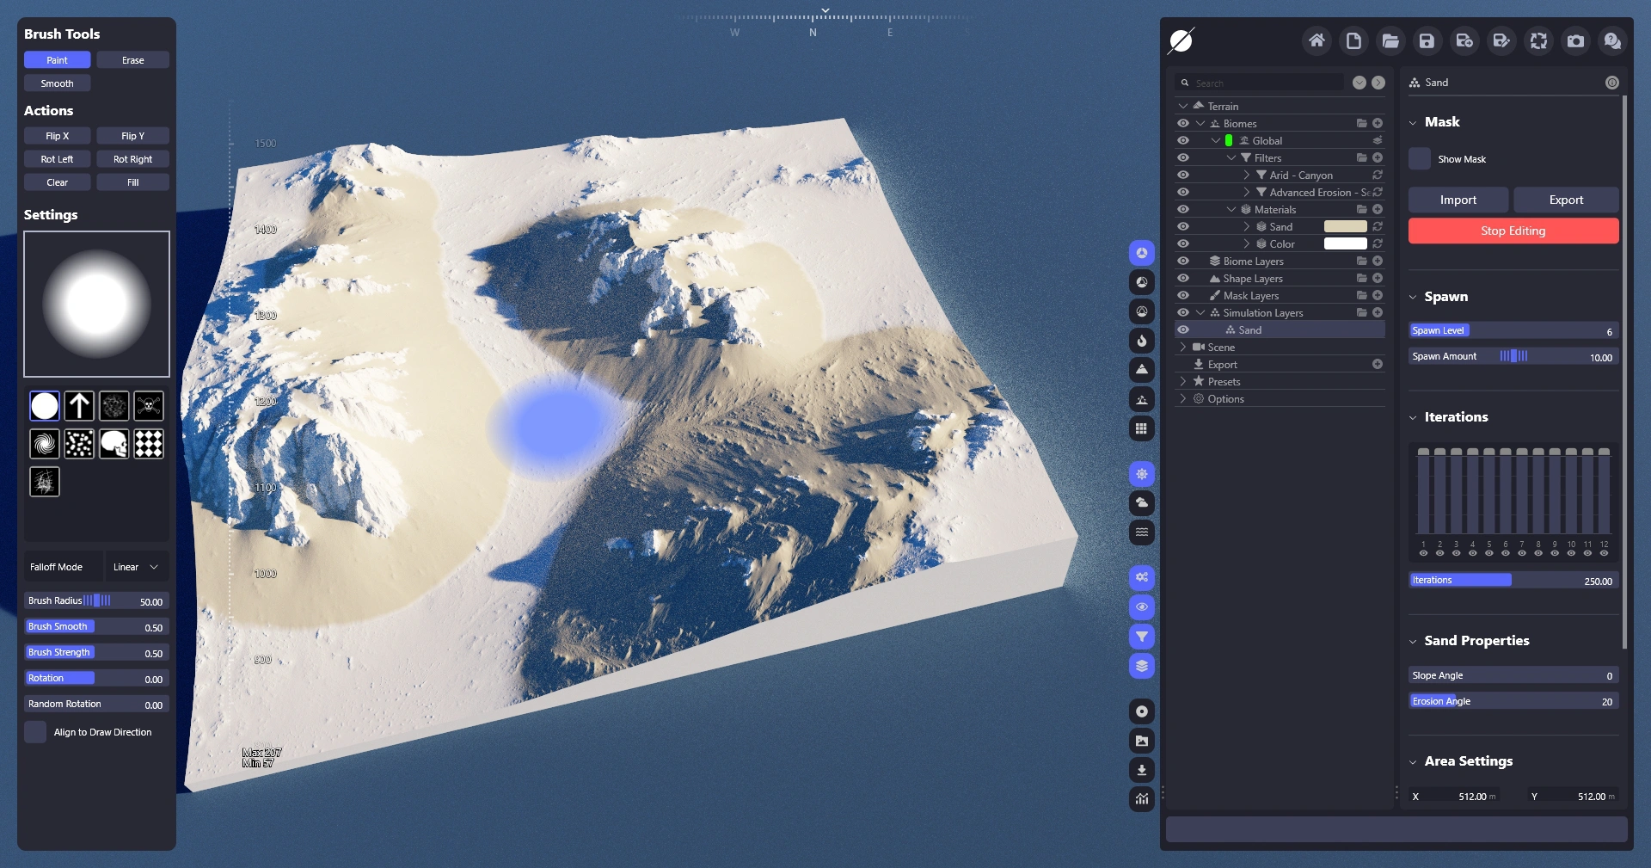
Task: Click the Rot Left action button
Action: tap(57, 159)
